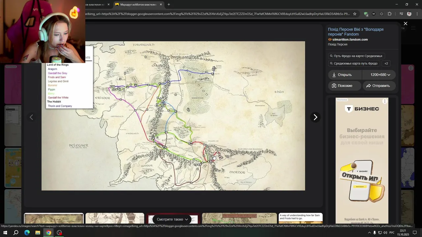
Task: Select Boromir in the map legend
Action: coord(52,85)
